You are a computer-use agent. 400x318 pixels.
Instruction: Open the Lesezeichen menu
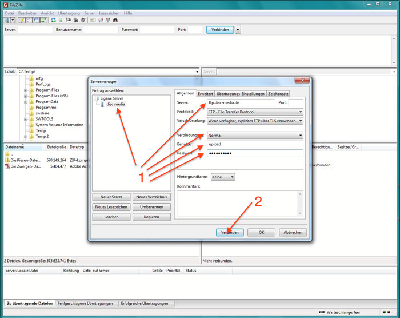point(109,13)
